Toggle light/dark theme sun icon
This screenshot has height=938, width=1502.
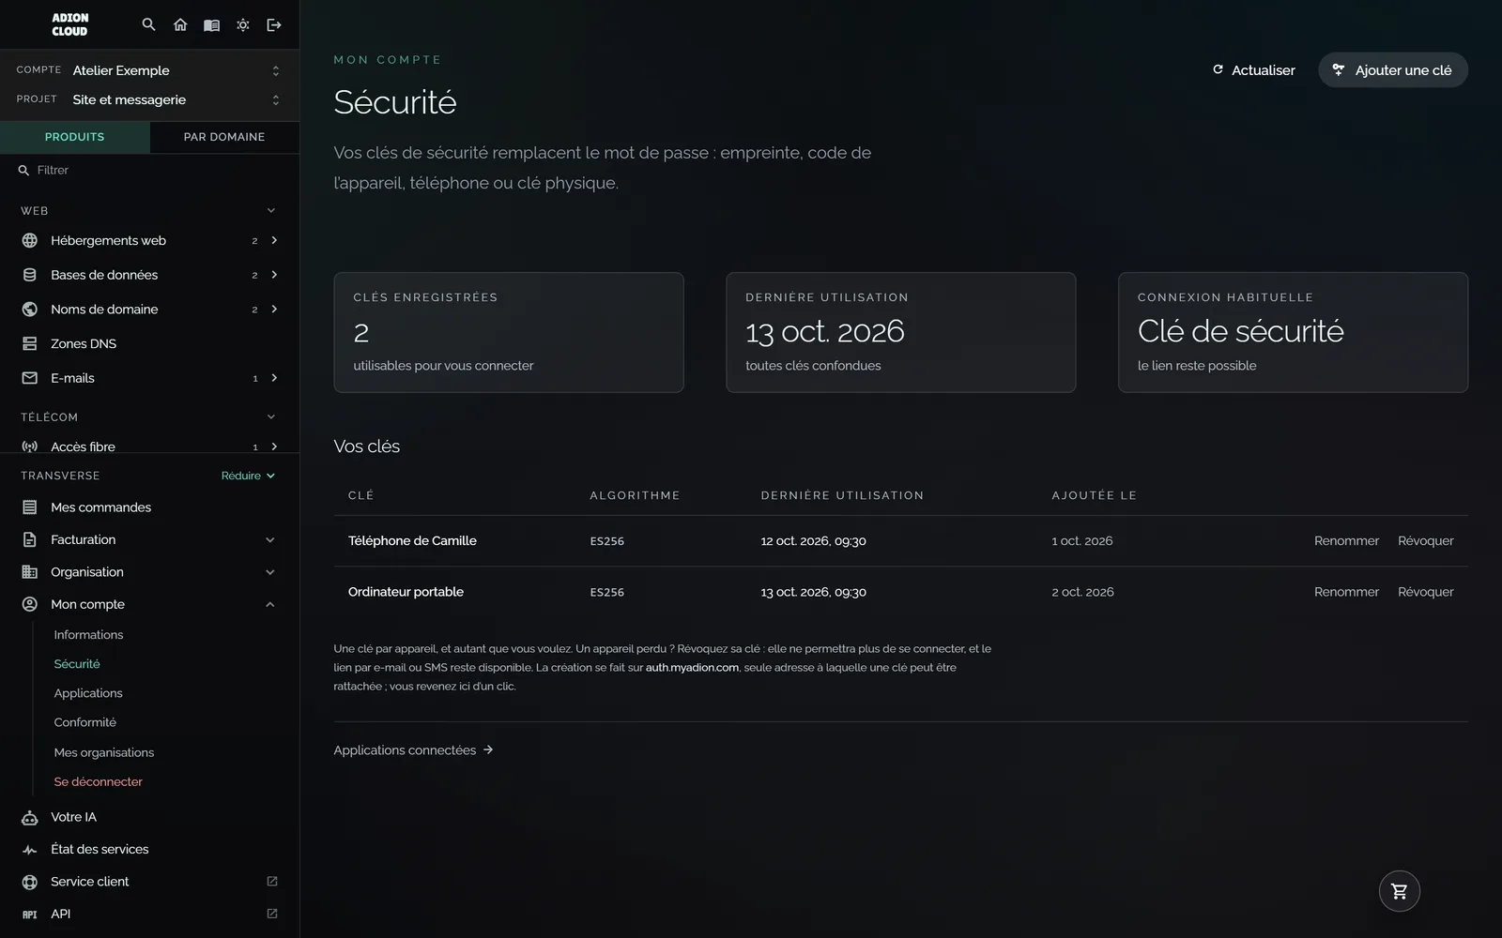pyautogui.click(x=243, y=24)
